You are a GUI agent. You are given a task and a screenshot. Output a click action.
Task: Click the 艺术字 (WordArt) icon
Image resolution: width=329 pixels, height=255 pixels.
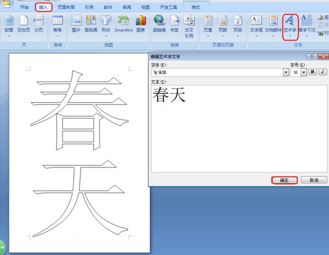tap(290, 25)
